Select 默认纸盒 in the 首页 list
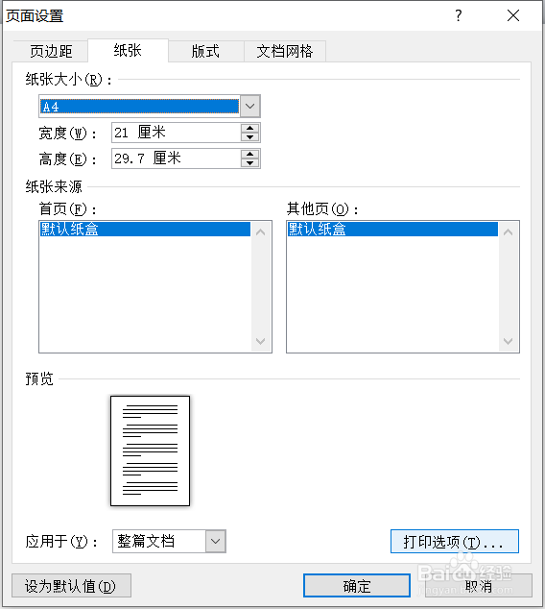The width and height of the screenshot is (545, 609). pos(145,229)
